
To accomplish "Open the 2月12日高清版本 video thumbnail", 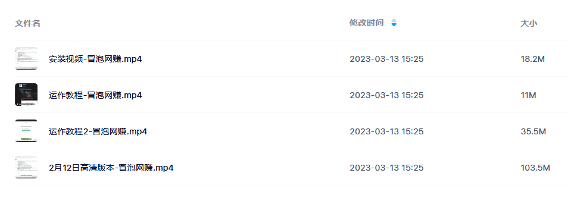I will click(26, 167).
